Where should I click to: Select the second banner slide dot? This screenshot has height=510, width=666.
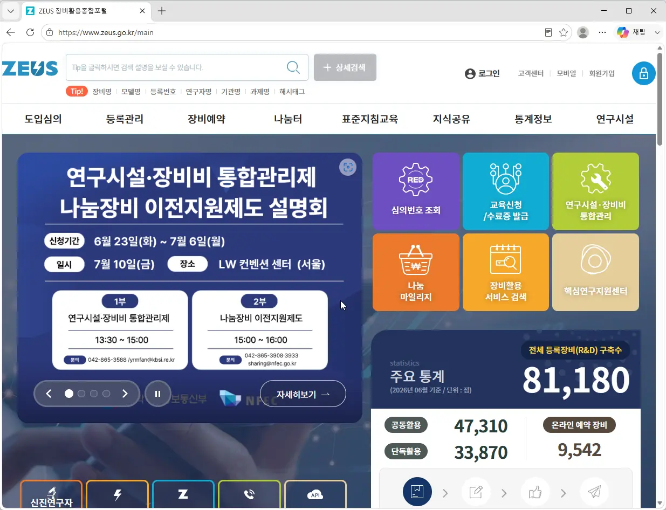click(x=81, y=394)
